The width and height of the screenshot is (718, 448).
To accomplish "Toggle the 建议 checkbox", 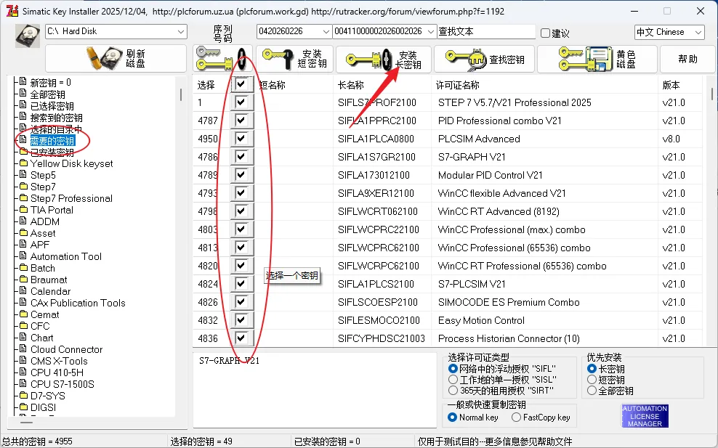I will click(545, 33).
